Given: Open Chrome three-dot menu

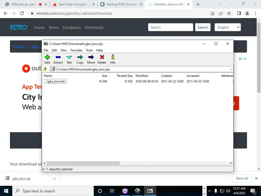Looking at the screenshot, I should coord(255,13).
